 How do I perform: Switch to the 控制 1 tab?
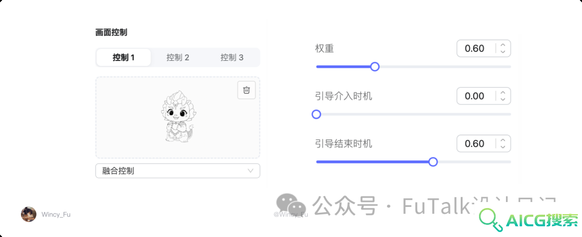(x=123, y=58)
